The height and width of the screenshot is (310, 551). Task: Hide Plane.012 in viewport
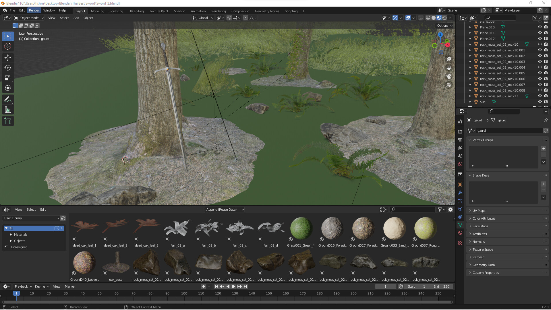[540, 39]
